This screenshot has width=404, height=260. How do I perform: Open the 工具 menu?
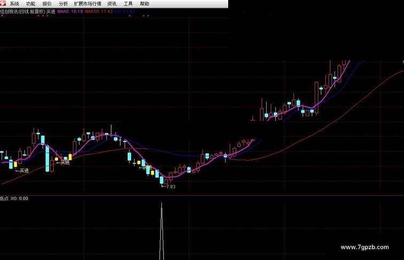coord(128,4)
